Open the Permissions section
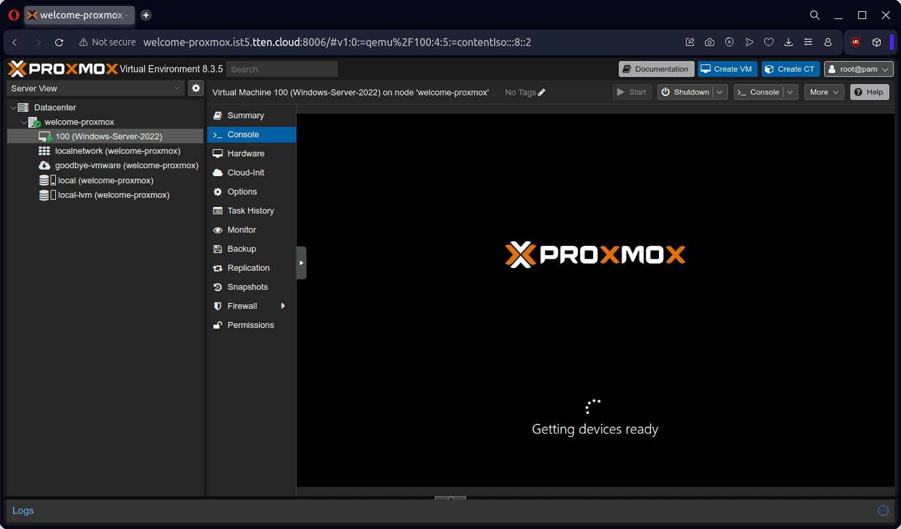 point(251,325)
